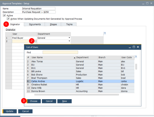Click the Accounting department cell
Screen dimensions: 154x117
(x=87, y=91)
